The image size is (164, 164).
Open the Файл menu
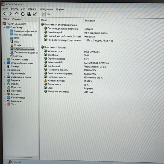[x=5, y=8]
